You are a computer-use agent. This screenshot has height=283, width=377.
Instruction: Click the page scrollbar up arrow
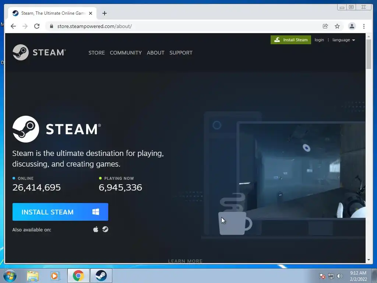pos(369,37)
